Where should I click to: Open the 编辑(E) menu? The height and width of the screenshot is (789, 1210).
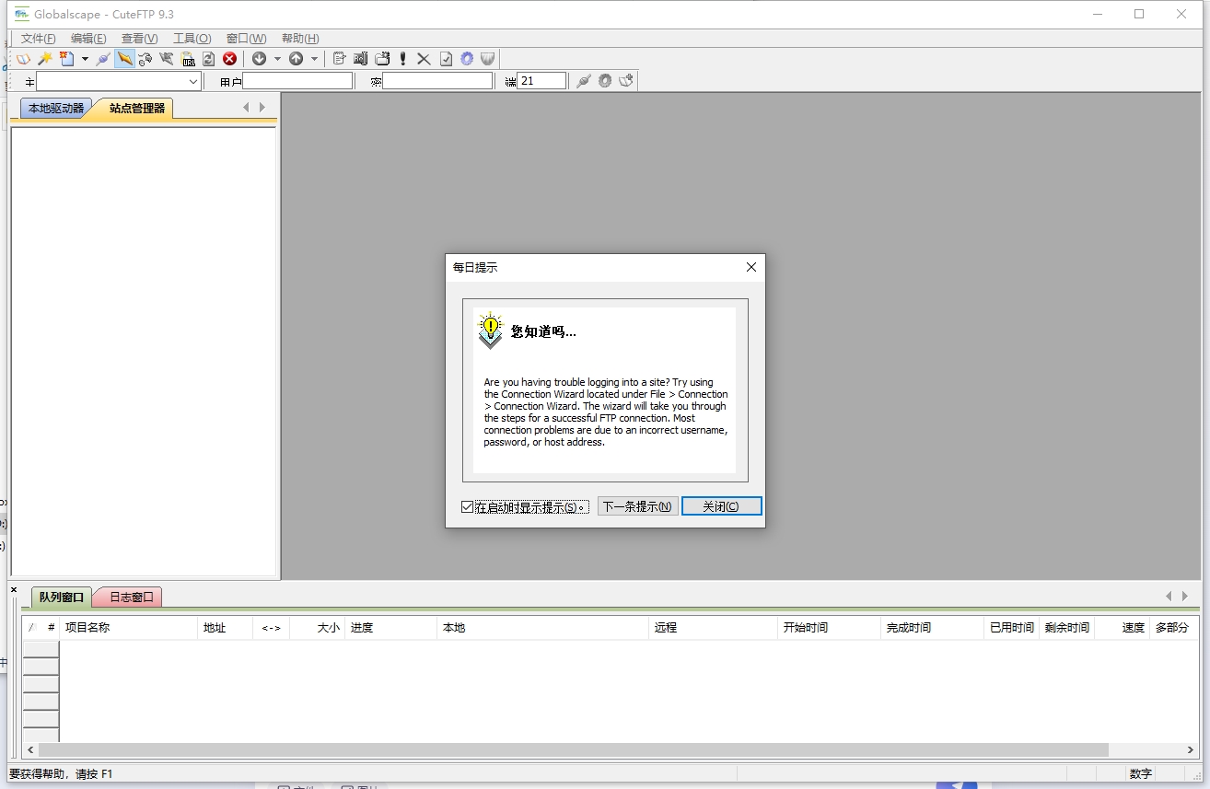click(x=88, y=39)
